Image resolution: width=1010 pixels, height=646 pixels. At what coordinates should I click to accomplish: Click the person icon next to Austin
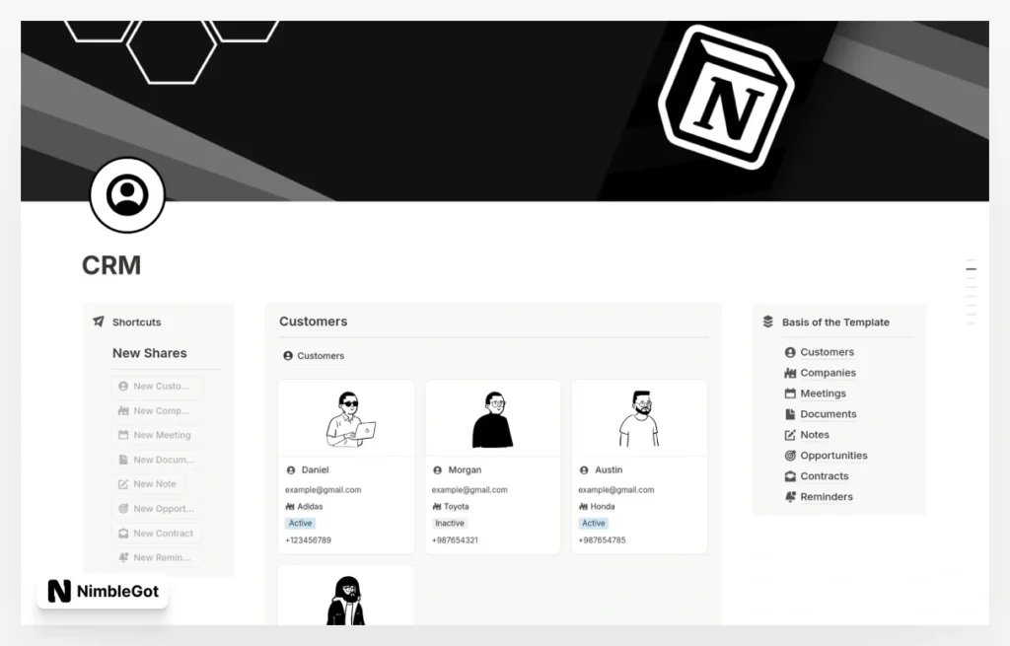point(584,470)
